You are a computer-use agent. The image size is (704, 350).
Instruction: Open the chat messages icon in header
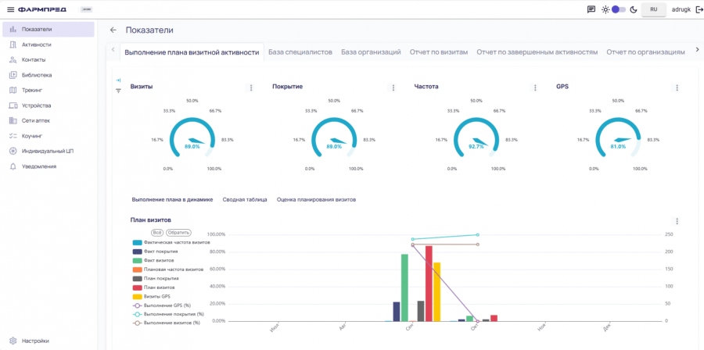pos(591,9)
